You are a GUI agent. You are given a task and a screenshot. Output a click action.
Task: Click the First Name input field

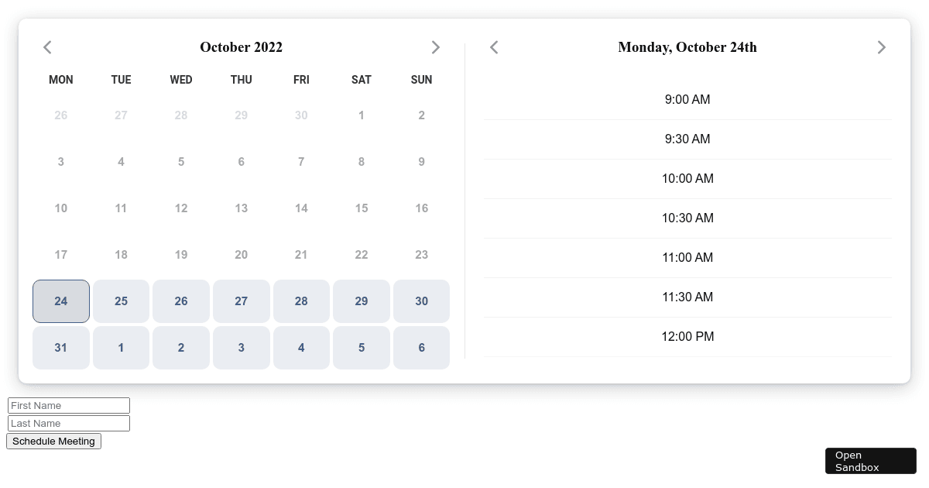pos(68,405)
